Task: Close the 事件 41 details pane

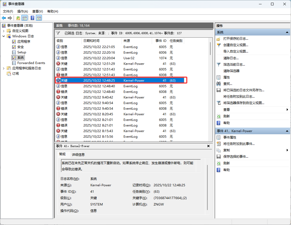Action: pos(208,146)
